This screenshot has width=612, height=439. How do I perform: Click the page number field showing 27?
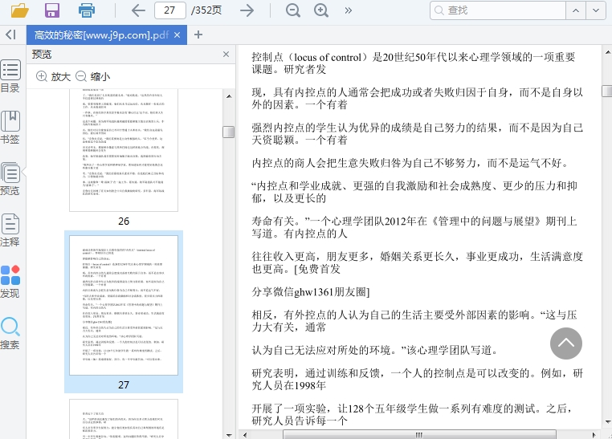[169, 10]
